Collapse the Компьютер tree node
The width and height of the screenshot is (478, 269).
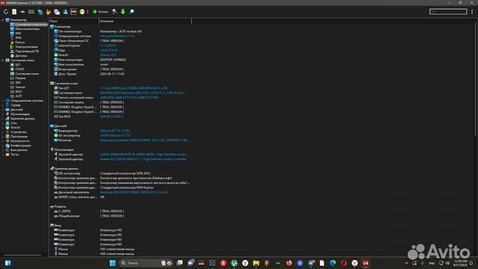pos(3,20)
